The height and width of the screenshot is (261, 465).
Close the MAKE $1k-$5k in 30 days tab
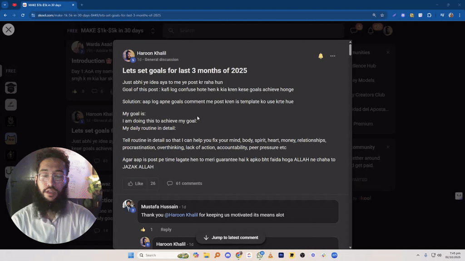73,5
